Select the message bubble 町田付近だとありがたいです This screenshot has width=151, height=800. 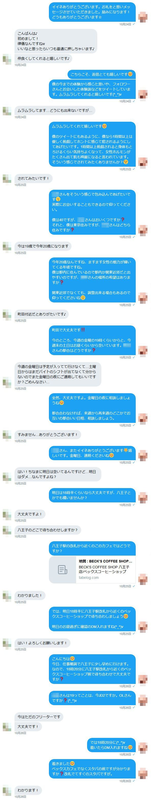[42, 314]
